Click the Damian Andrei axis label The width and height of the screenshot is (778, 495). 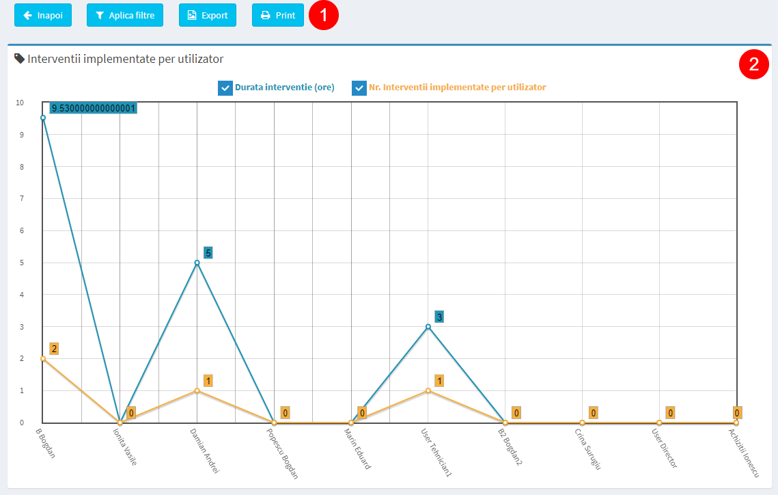pyautogui.click(x=204, y=451)
